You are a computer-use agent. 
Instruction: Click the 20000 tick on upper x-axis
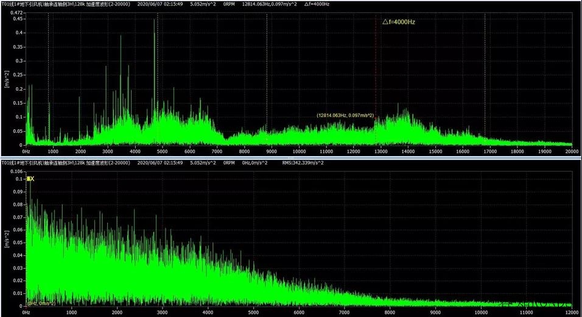coord(571,151)
